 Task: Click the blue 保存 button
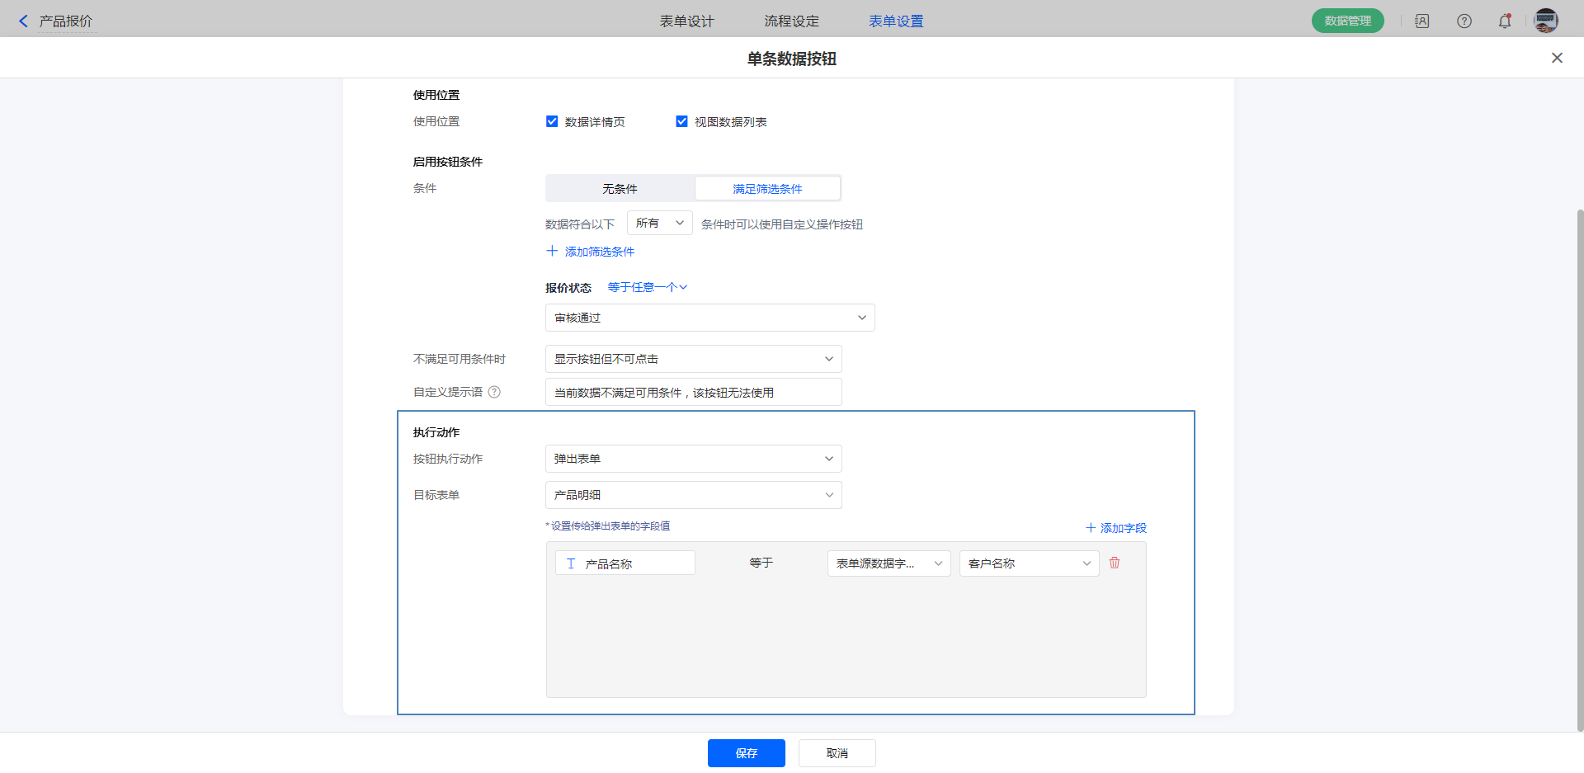pos(746,753)
